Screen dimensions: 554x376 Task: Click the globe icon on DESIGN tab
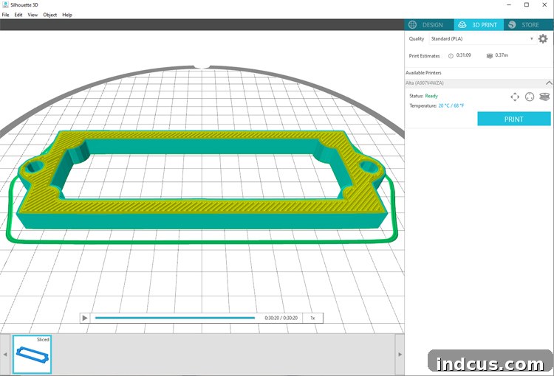point(412,24)
